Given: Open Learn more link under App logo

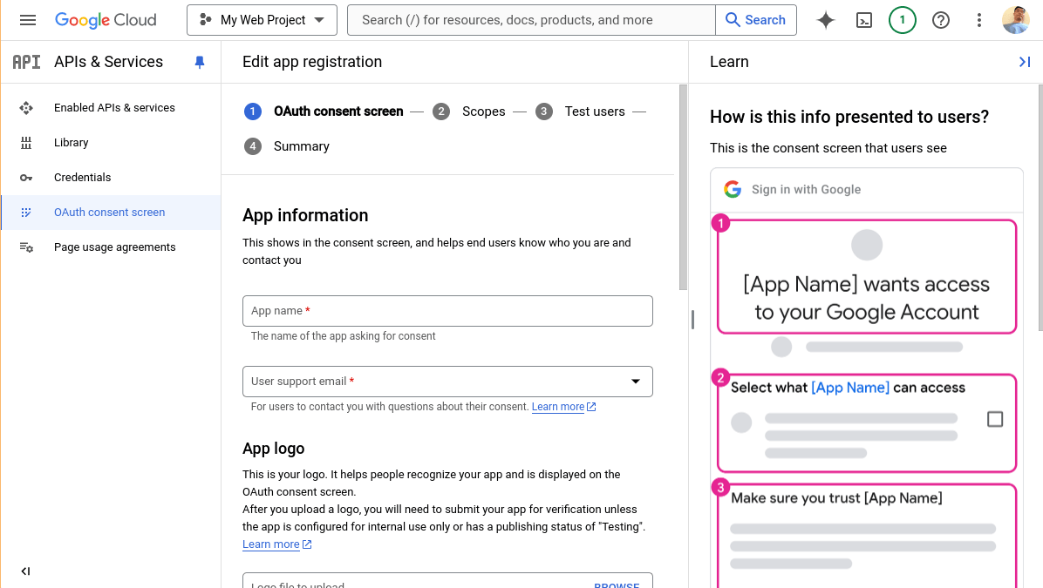Looking at the screenshot, I should click(x=276, y=544).
